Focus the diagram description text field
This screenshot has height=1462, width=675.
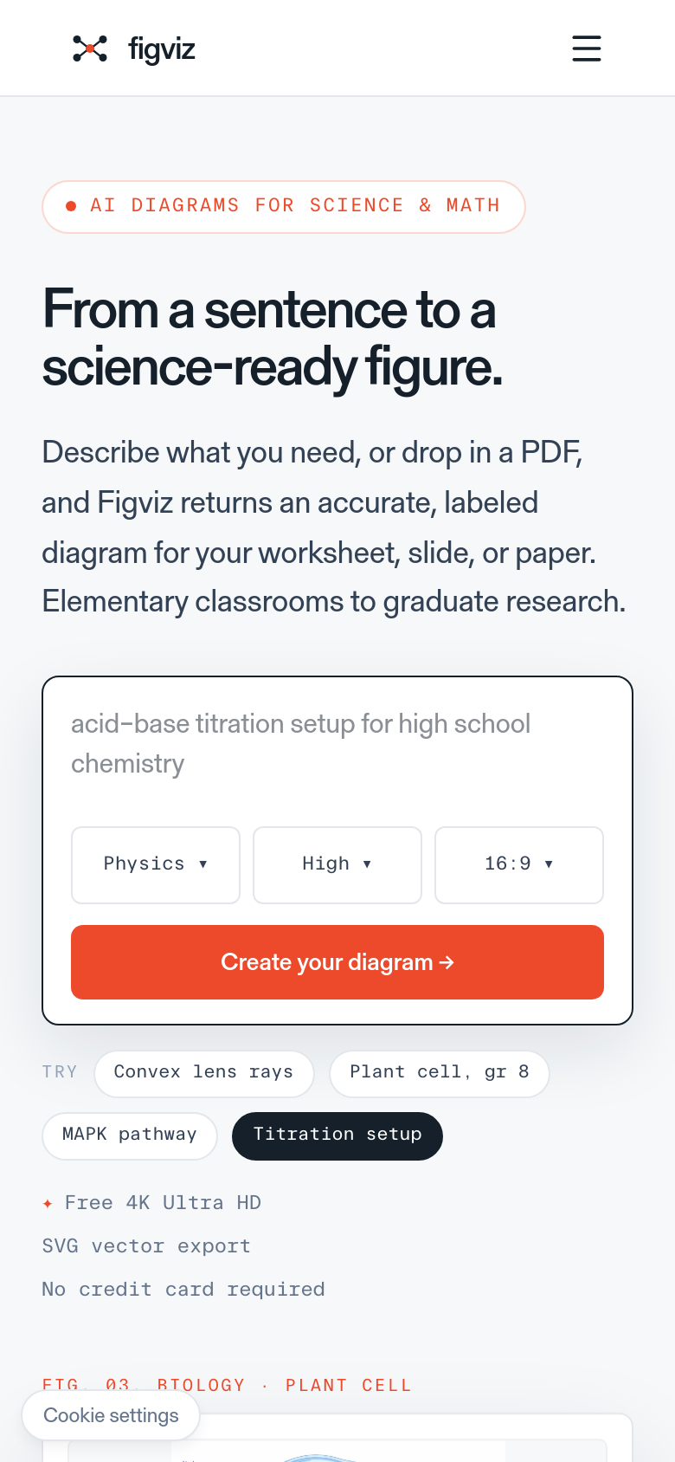[x=337, y=744]
